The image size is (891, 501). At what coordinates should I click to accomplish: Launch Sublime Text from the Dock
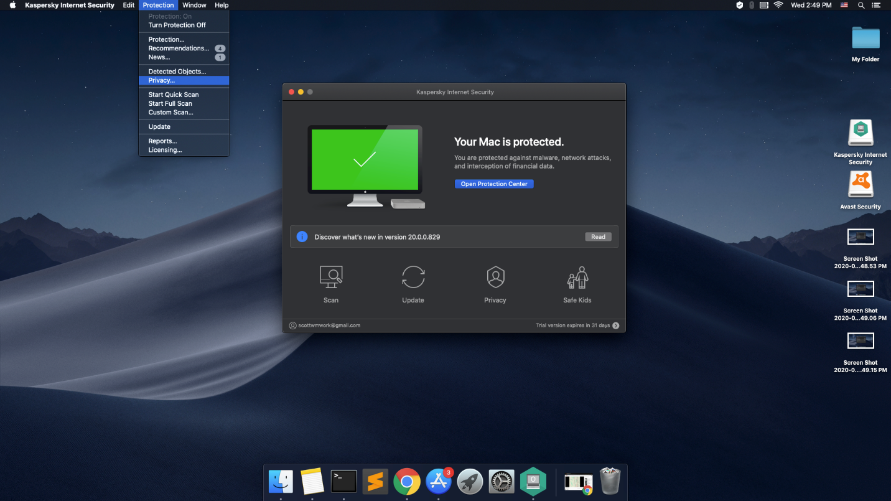[x=375, y=482]
